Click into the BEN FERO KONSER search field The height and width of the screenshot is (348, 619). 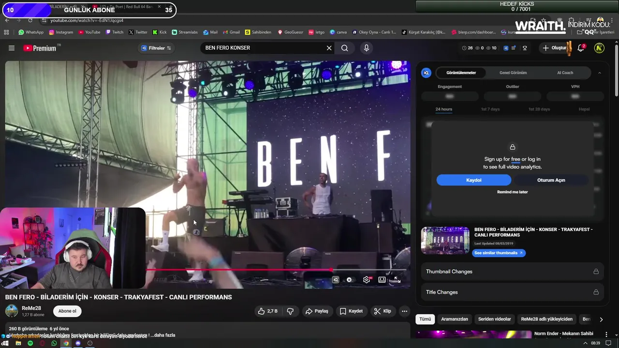(264, 48)
